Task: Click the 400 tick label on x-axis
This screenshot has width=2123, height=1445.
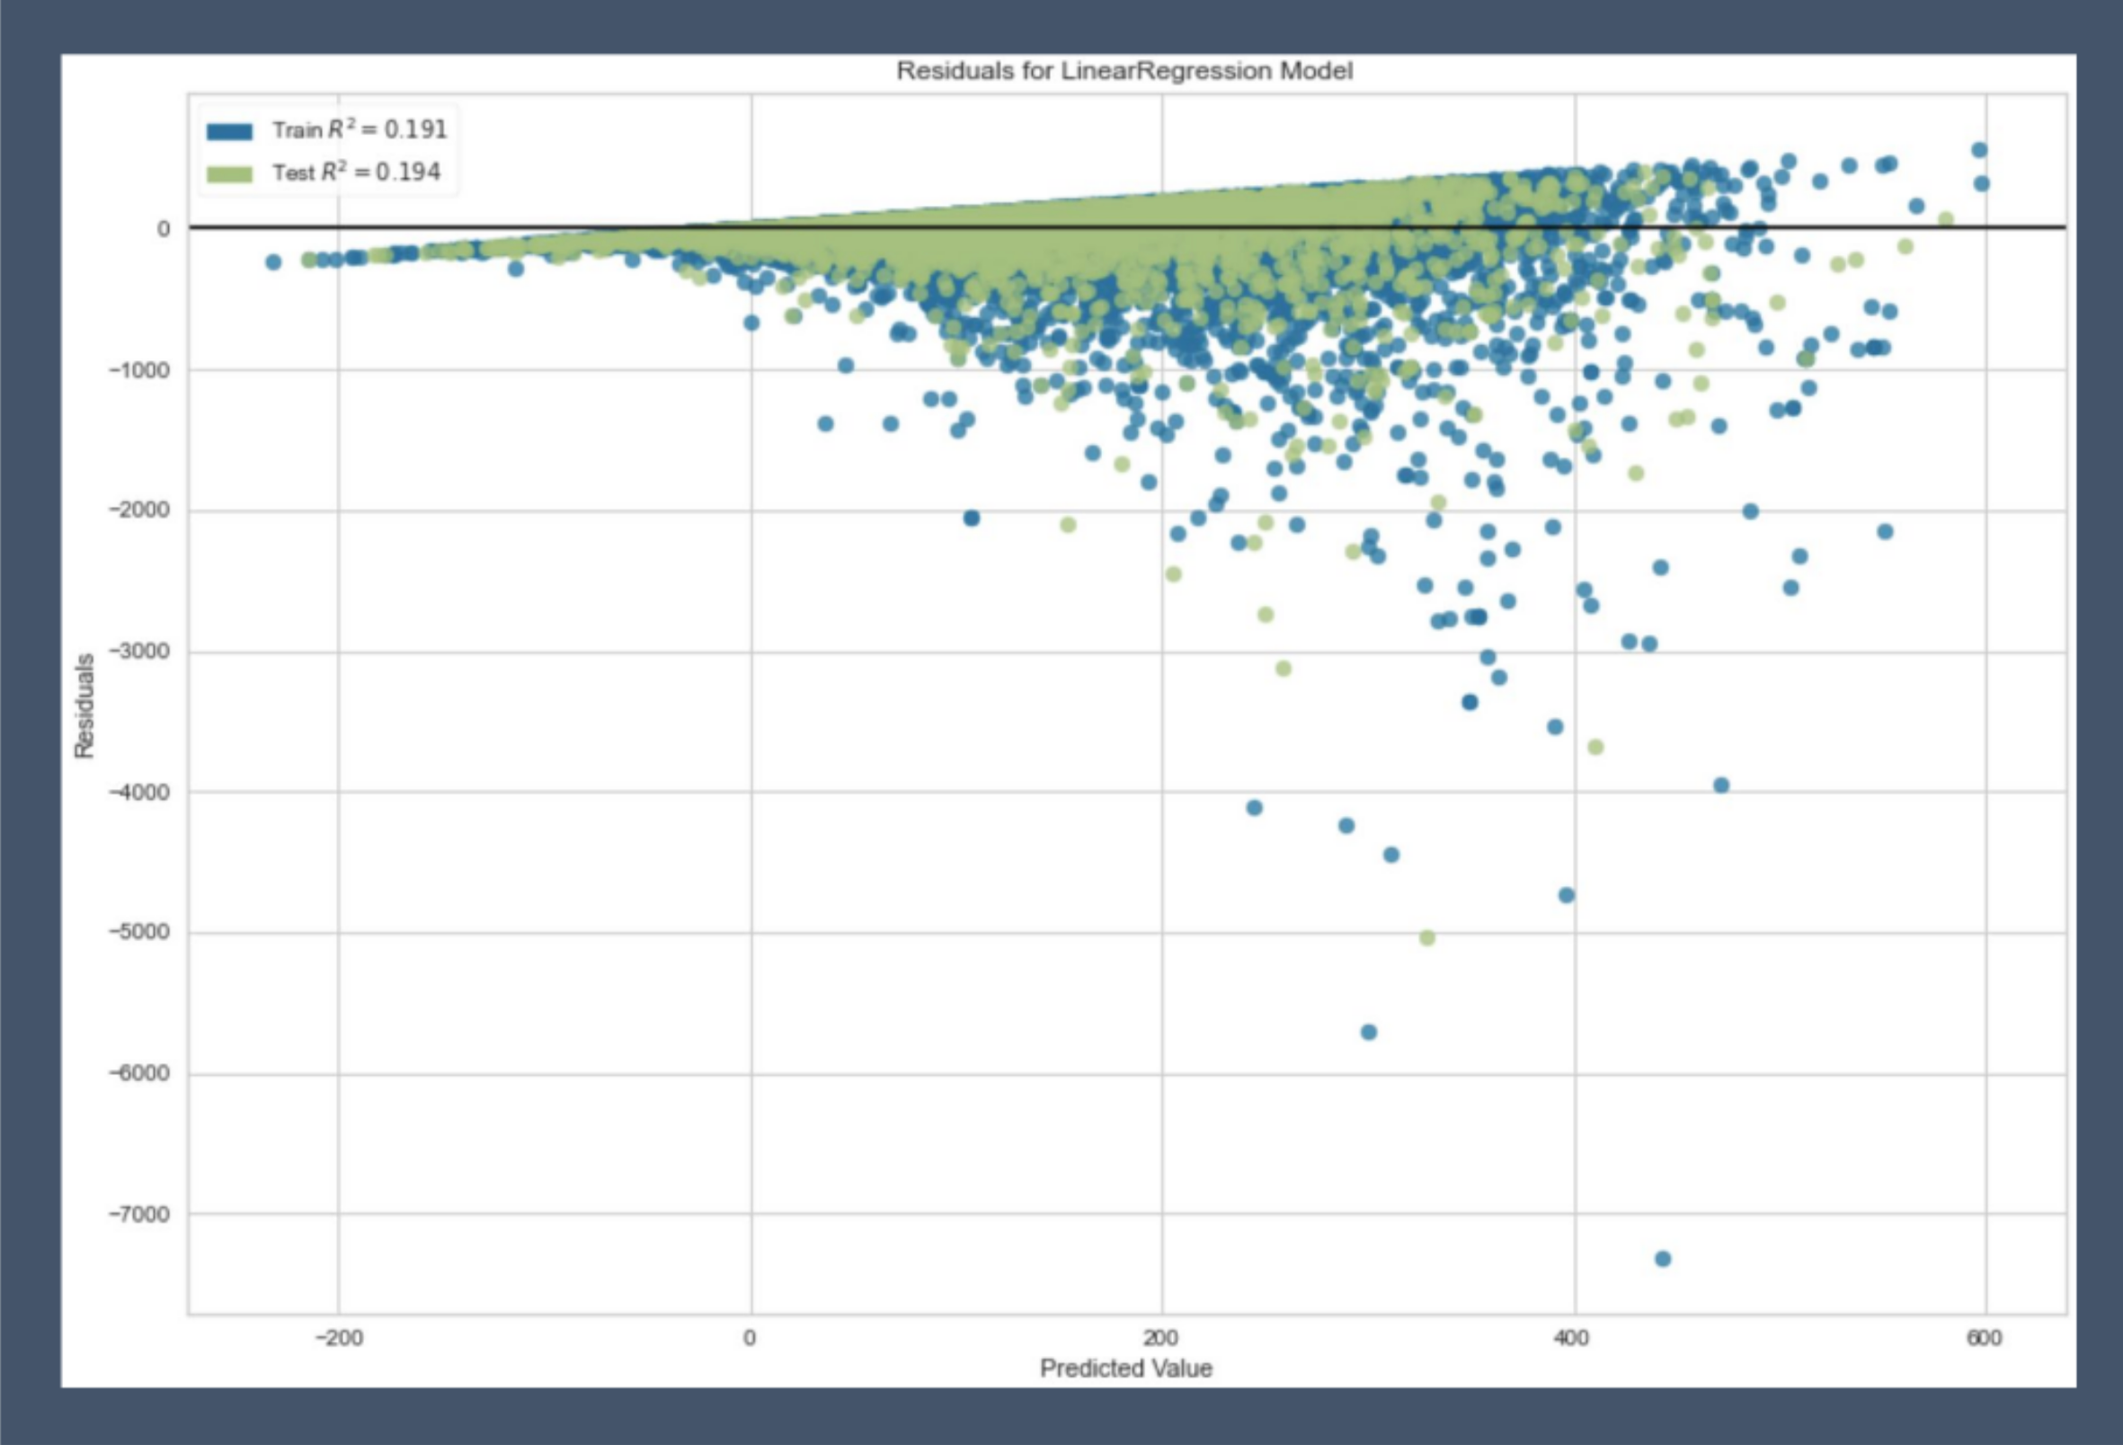Action: 1572,1338
